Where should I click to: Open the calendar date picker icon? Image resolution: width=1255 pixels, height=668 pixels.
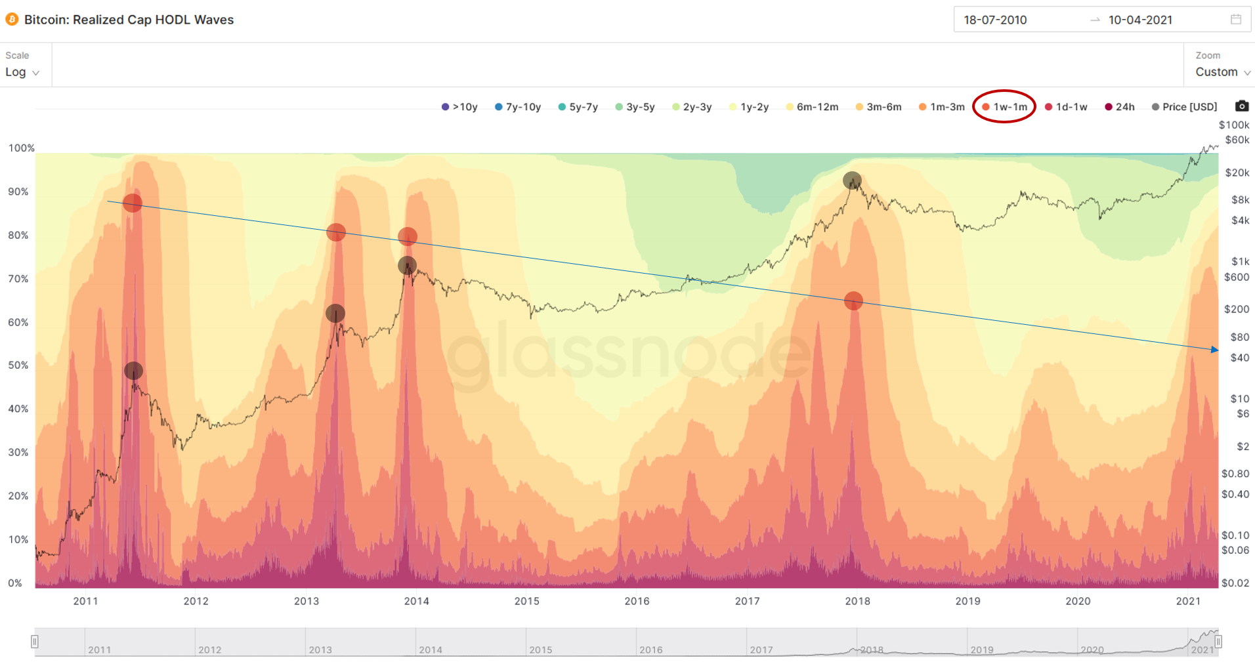[x=1235, y=20]
